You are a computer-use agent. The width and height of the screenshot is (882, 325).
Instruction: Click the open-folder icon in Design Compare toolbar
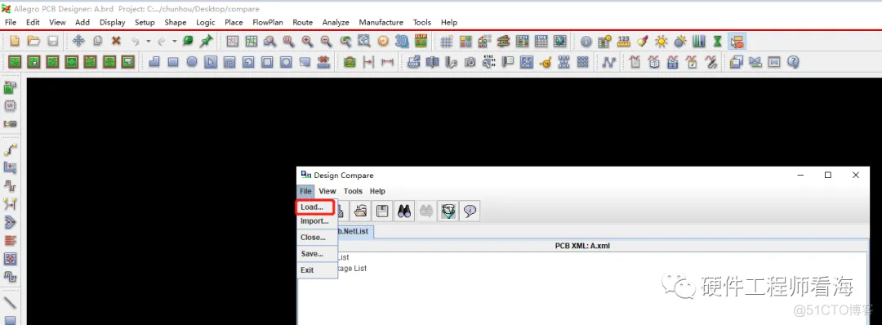point(360,211)
